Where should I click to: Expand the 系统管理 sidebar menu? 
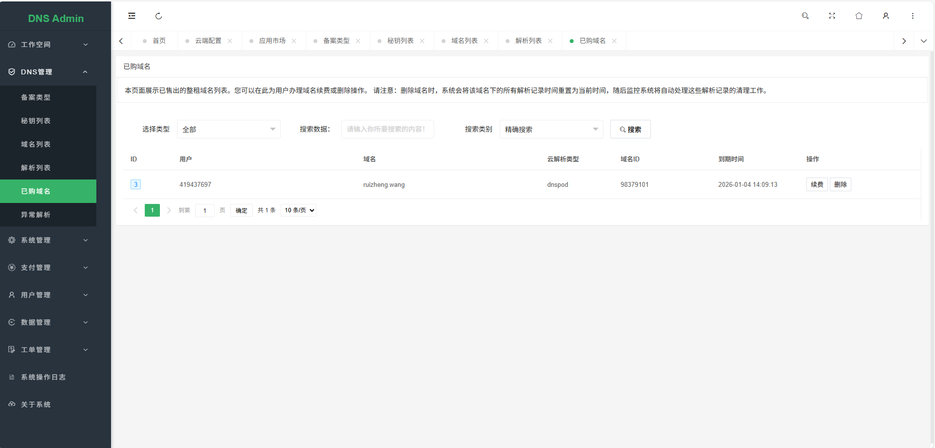(x=48, y=240)
